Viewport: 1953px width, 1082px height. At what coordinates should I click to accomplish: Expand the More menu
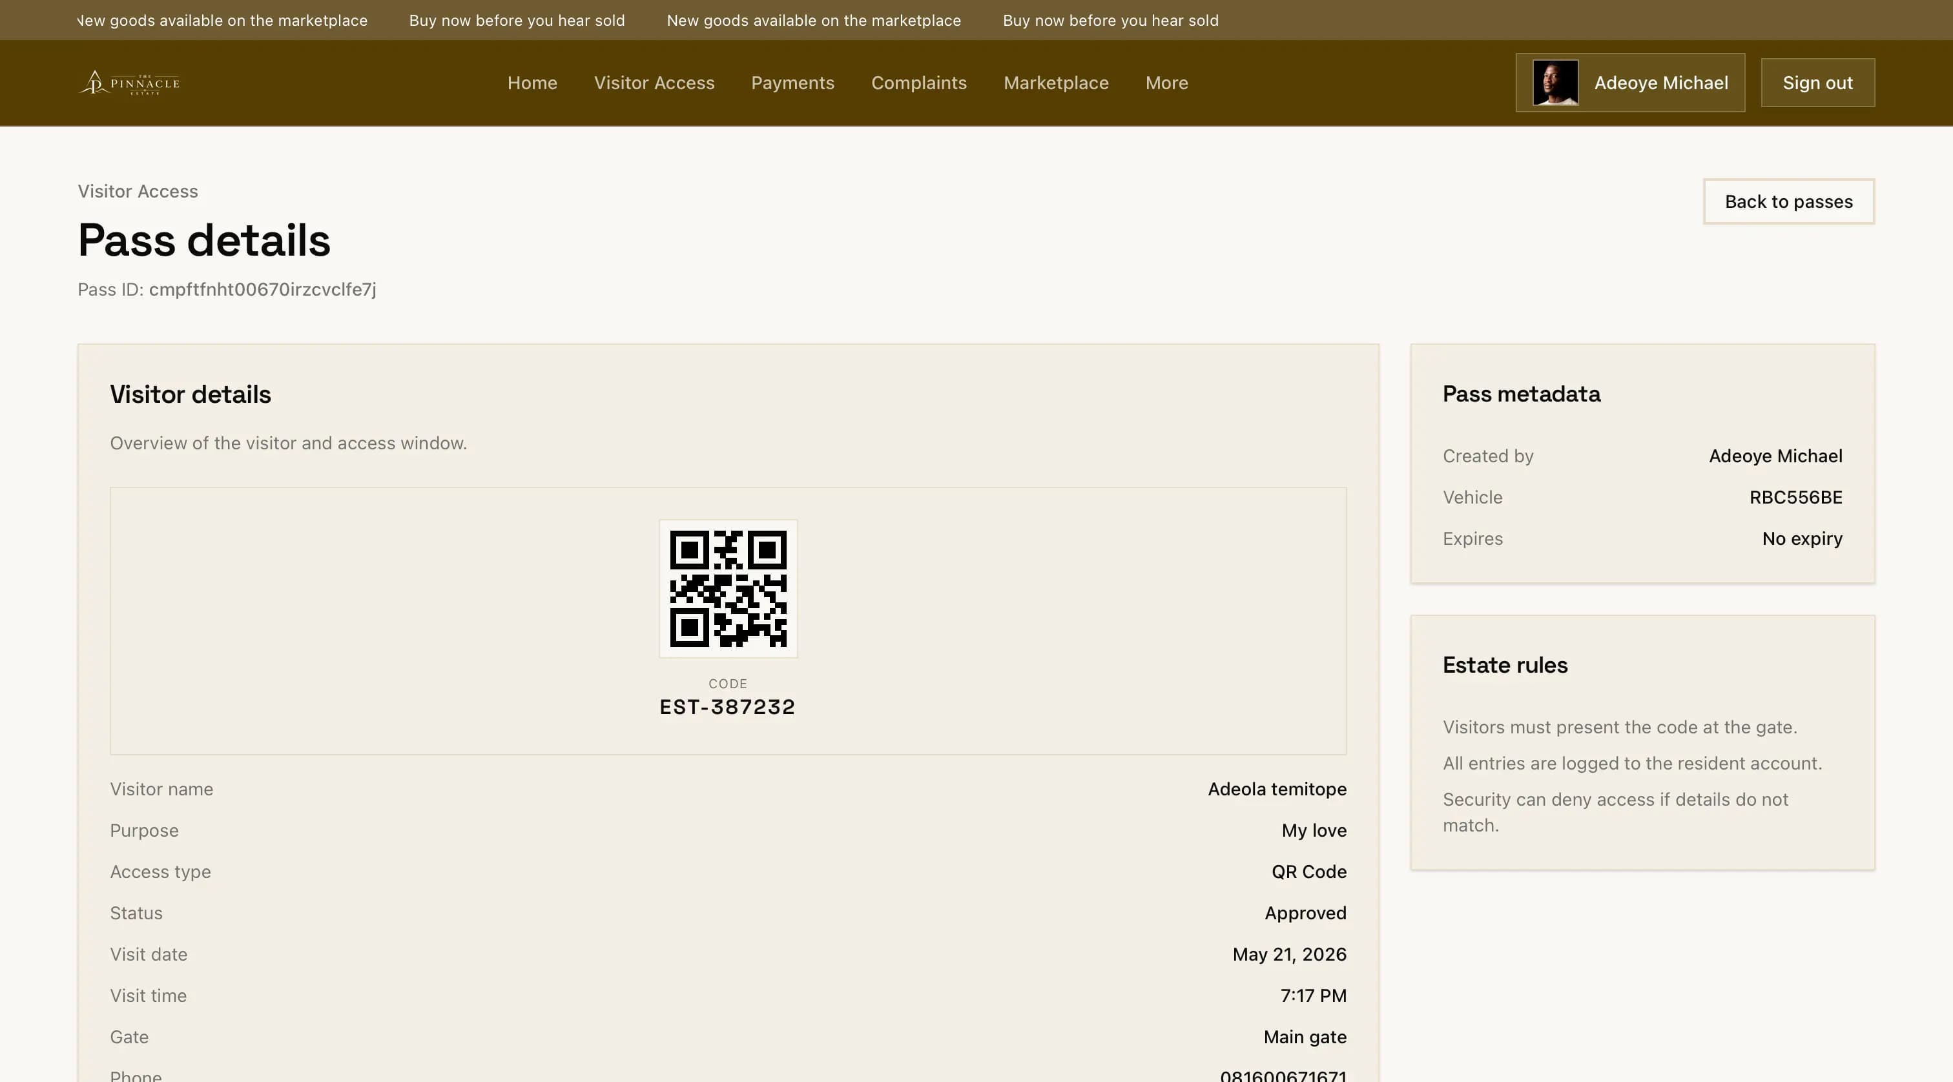1167,83
